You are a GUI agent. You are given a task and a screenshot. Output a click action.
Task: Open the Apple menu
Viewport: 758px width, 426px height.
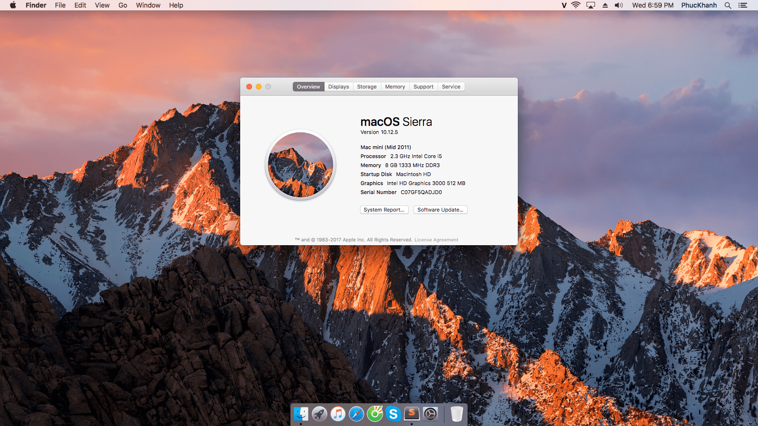coord(13,5)
